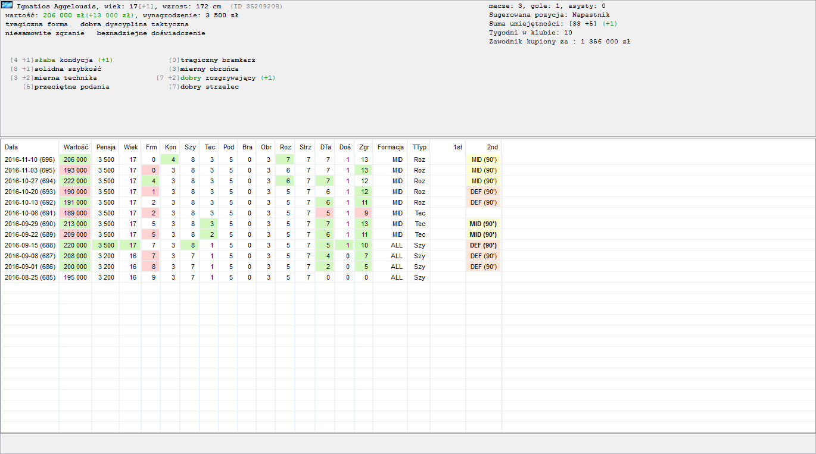Screen dimensions: 816x454
Task: Click the Formacja column header
Action: pyautogui.click(x=391, y=147)
